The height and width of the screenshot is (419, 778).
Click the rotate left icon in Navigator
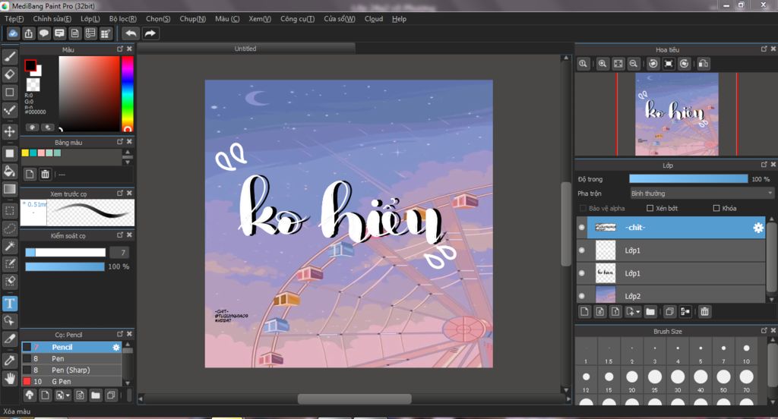[653, 64]
